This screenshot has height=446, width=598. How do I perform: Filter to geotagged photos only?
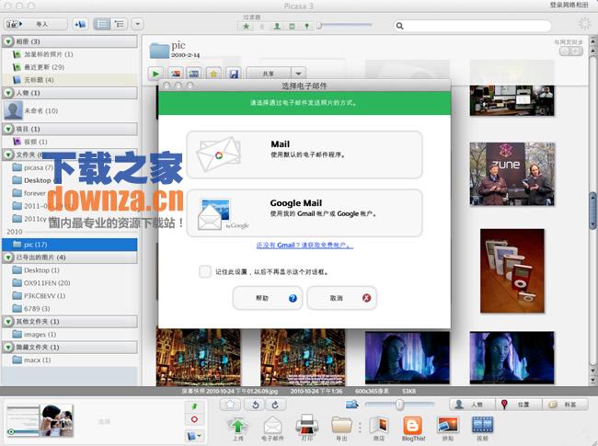[x=306, y=27]
